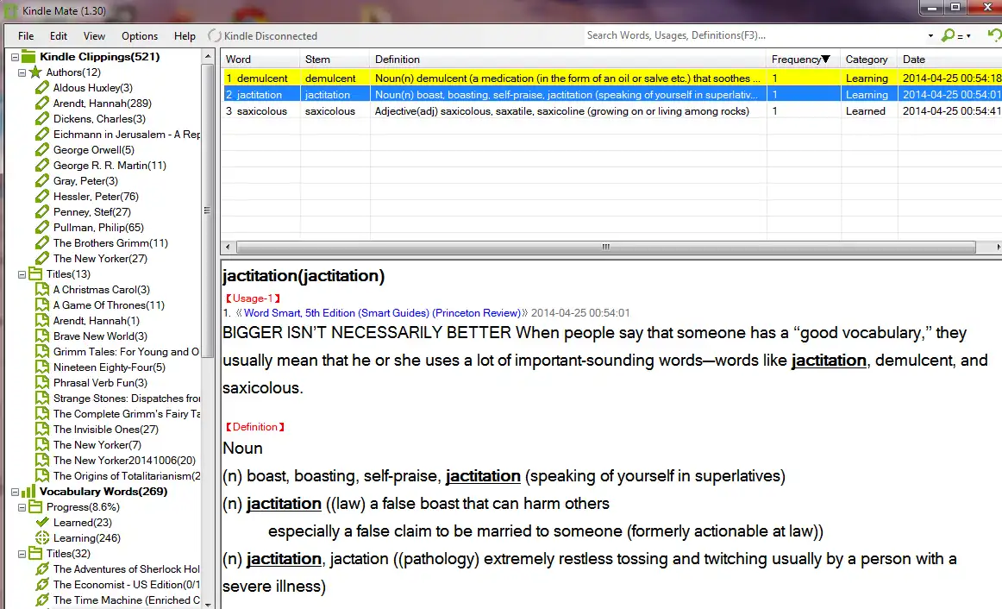Viewport: 1002px width, 609px height.
Task: Click the folder icon beside Titles(32)
Action: [36, 554]
